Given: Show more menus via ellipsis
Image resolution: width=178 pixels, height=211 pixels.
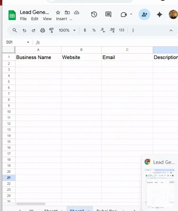Looking at the screenshot, I should click(71, 19).
